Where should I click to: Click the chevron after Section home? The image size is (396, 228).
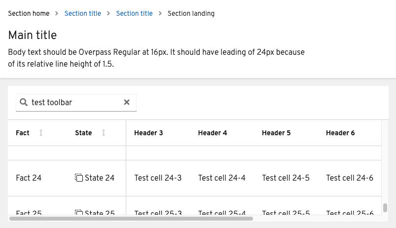57,13
